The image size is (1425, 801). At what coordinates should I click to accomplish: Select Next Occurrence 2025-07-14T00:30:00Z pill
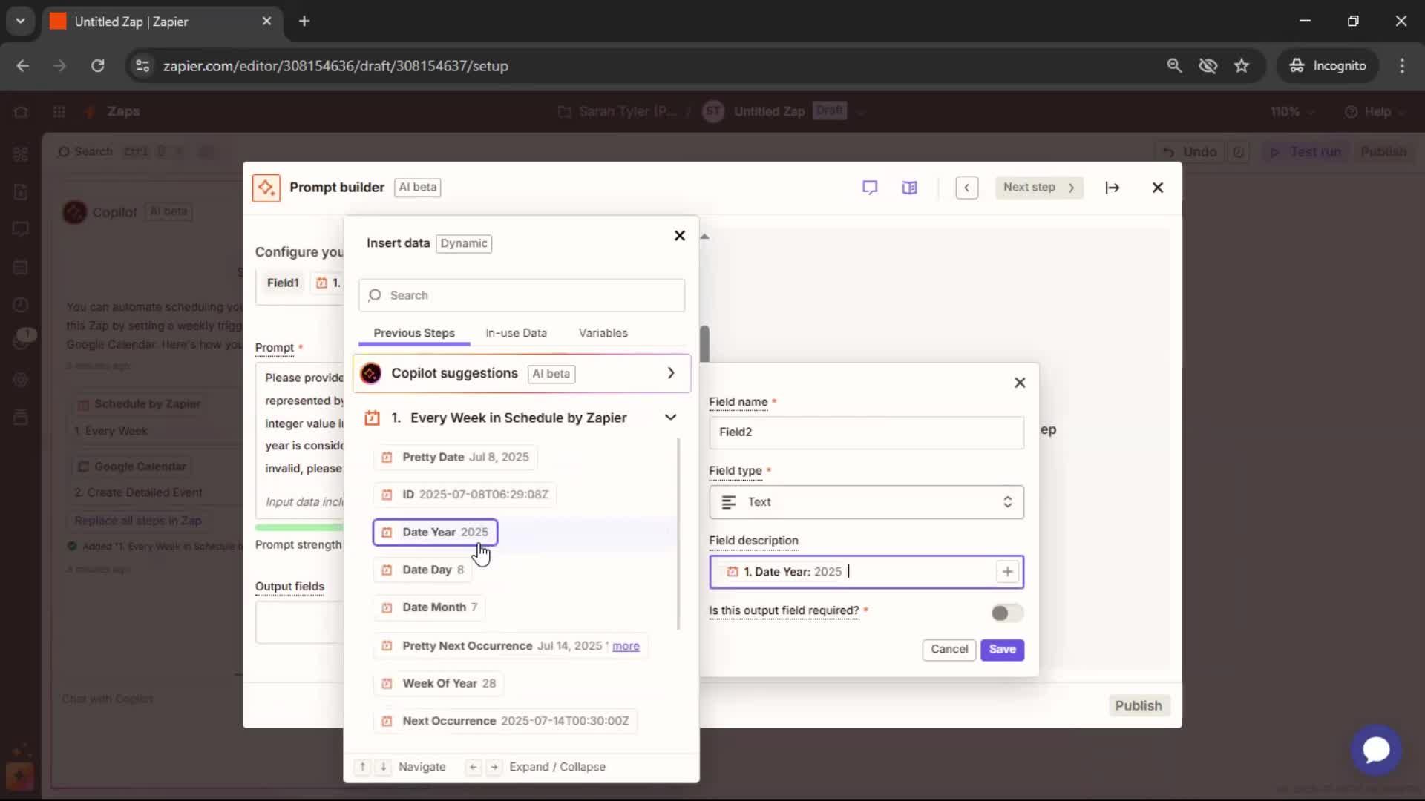pyautogui.click(x=505, y=721)
